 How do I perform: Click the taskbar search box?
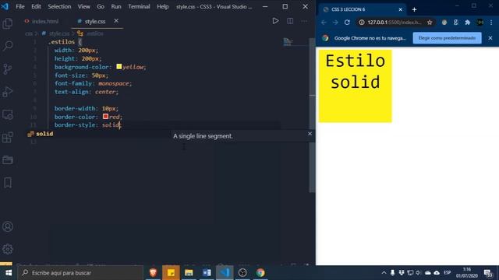(x=80, y=273)
